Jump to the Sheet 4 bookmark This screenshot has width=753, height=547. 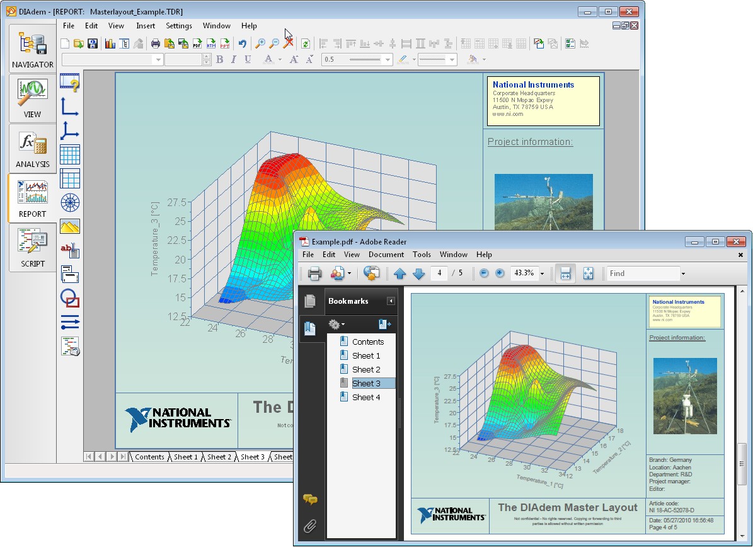(366, 398)
